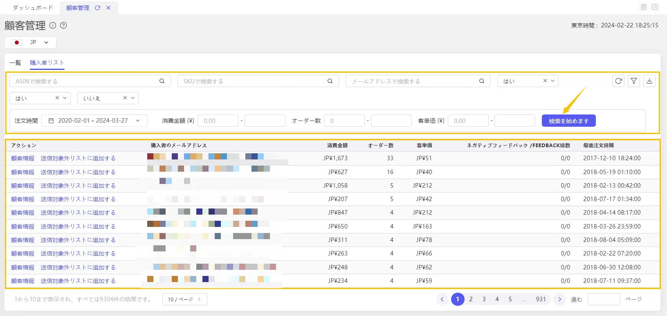Toggle the filter funnel icon
This screenshot has width=667, height=316.
click(x=634, y=81)
